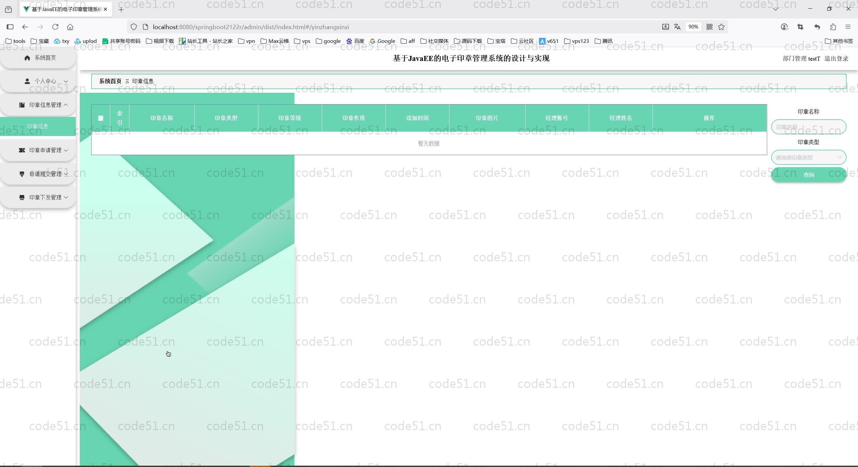Toggle the select-all checkbox in table header
This screenshot has height=467, width=858.
pyautogui.click(x=101, y=118)
